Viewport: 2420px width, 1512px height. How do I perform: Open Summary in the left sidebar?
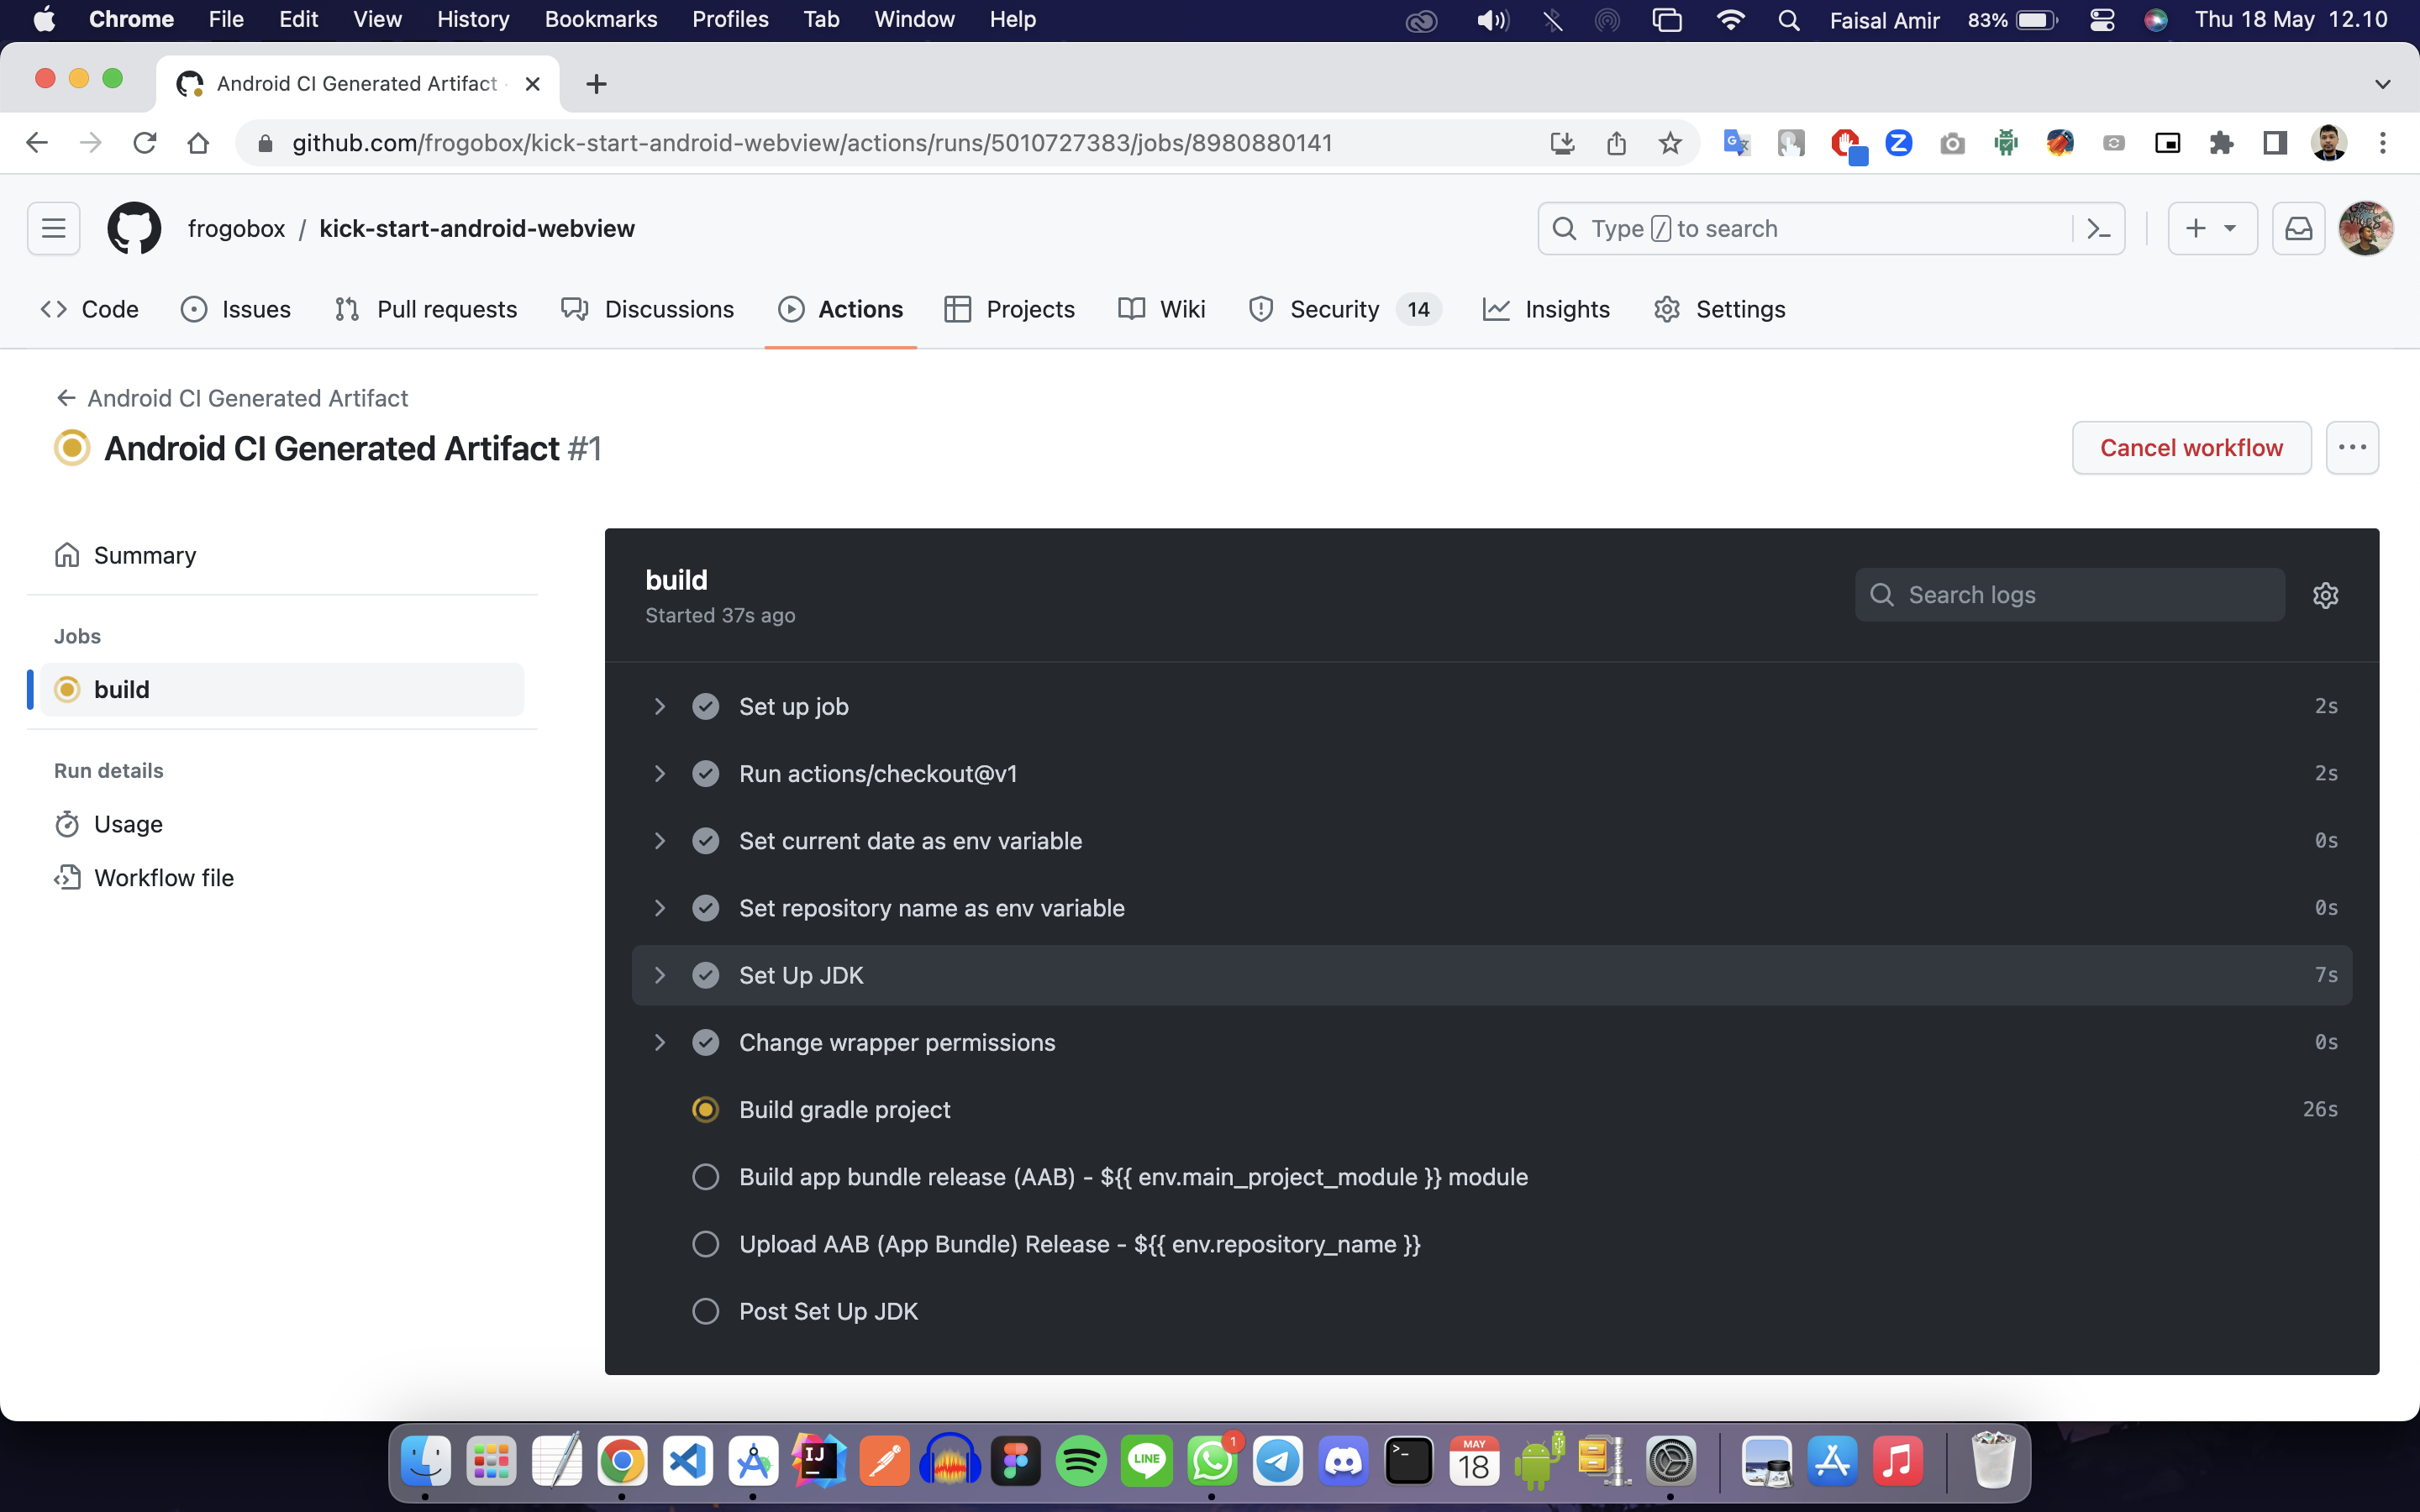pyautogui.click(x=145, y=555)
